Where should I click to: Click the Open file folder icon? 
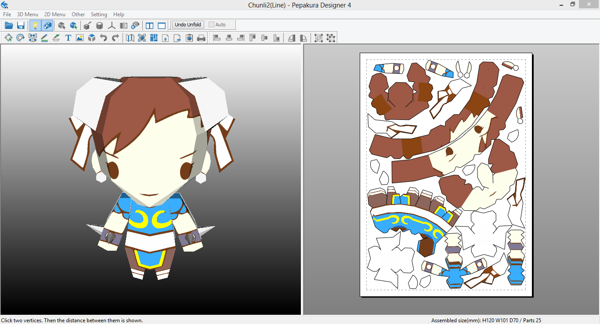9,25
